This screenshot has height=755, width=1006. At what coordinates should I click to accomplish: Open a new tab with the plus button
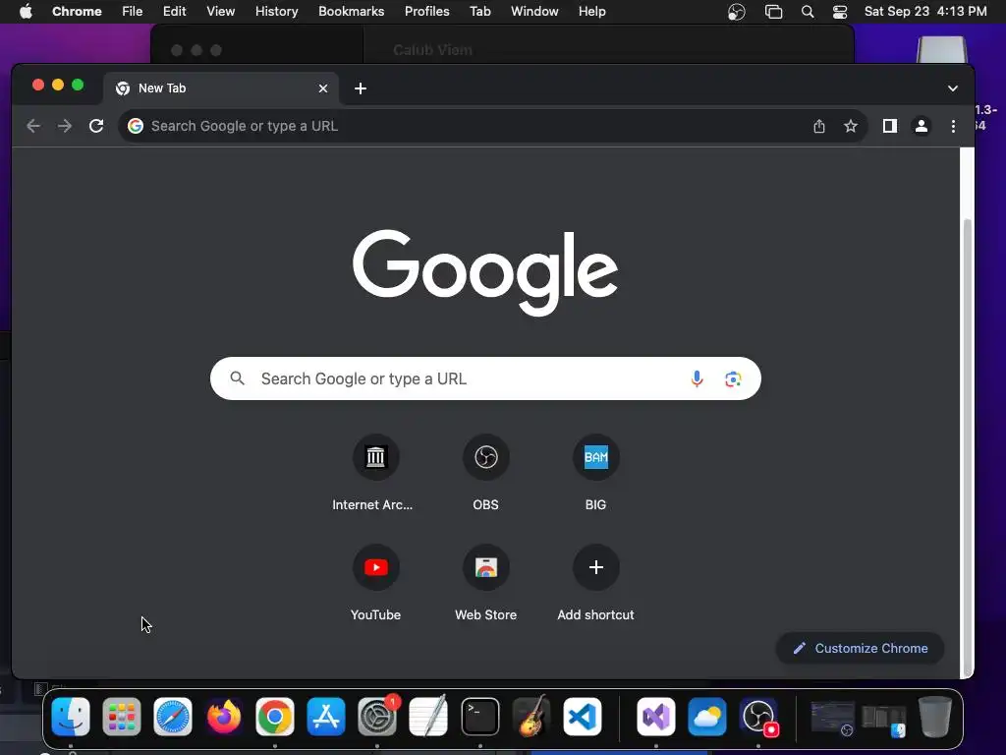361,88
